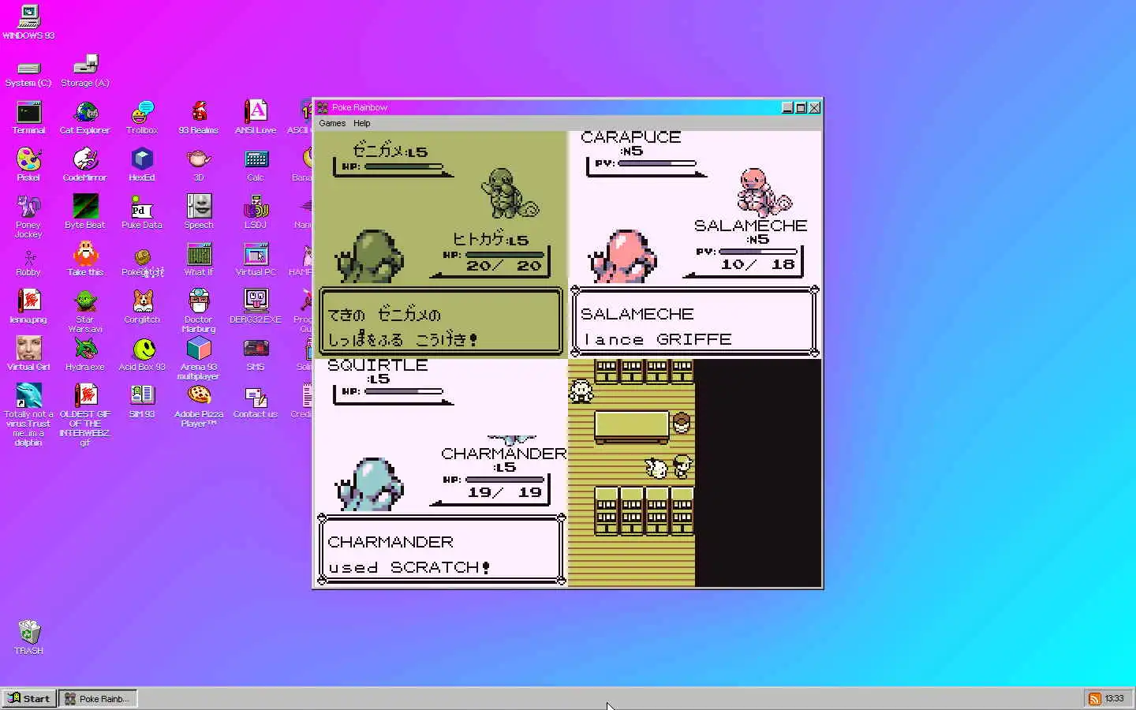Launch the SIM 93 icon
This screenshot has width=1136, height=710.
(142, 402)
